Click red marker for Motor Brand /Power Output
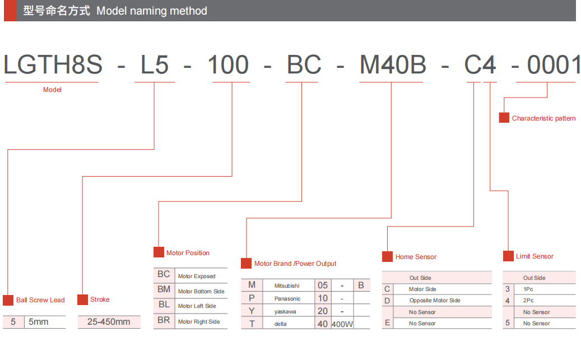 point(246,263)
